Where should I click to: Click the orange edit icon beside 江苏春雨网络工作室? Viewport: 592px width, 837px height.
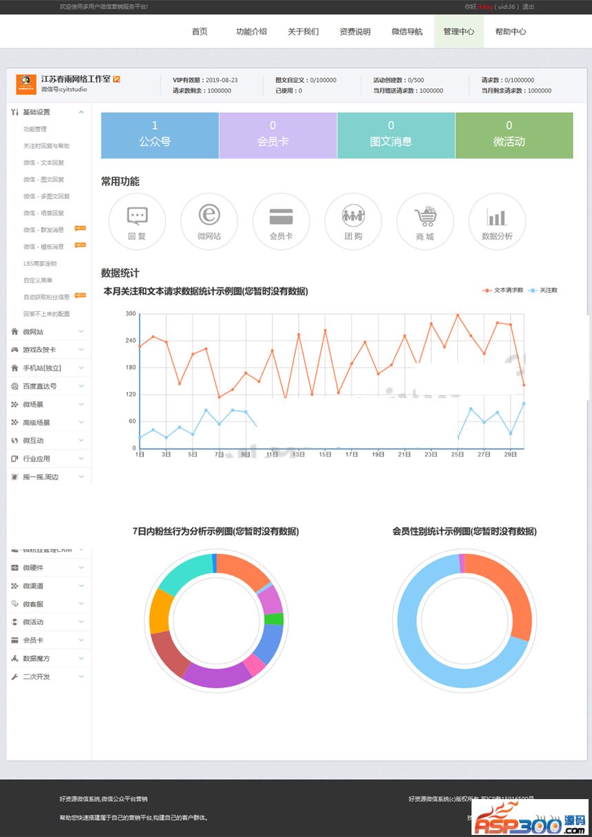click(116, 79)
